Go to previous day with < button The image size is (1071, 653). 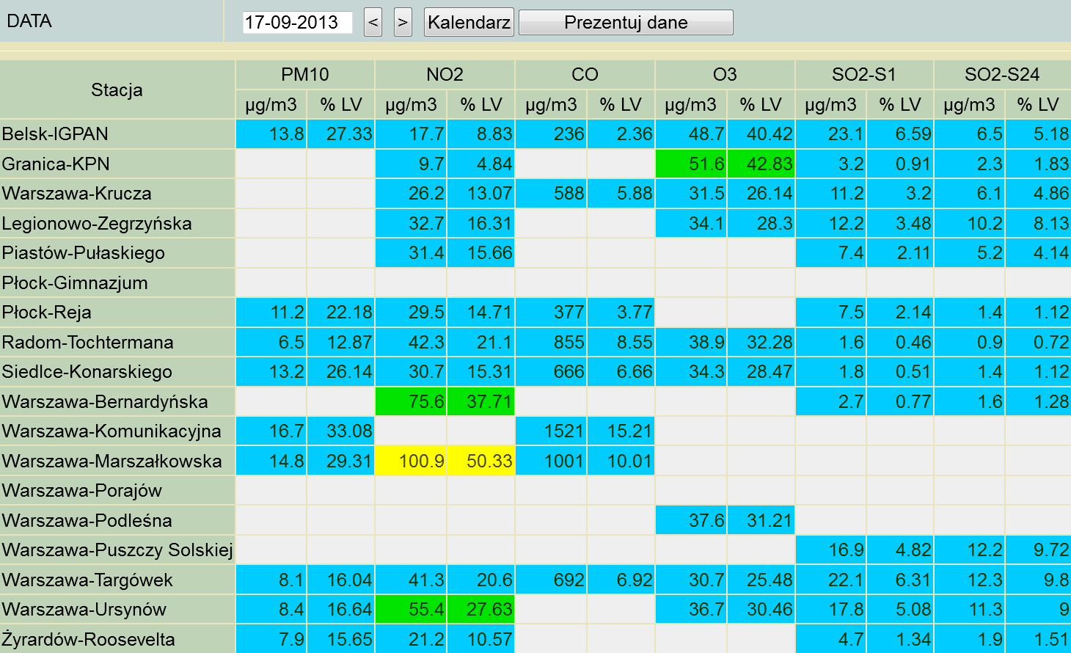click(373, 22)
